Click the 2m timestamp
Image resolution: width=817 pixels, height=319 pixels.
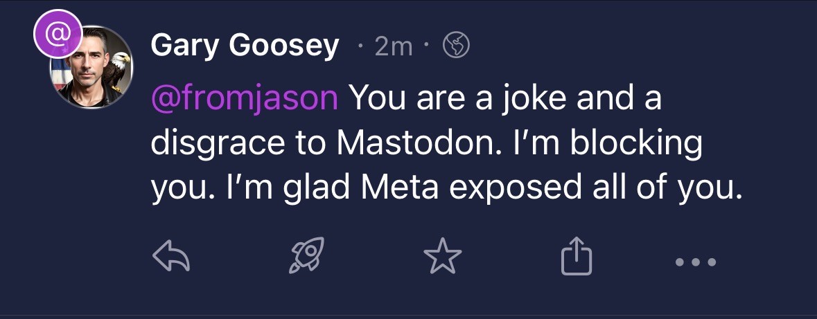(392, 46)
